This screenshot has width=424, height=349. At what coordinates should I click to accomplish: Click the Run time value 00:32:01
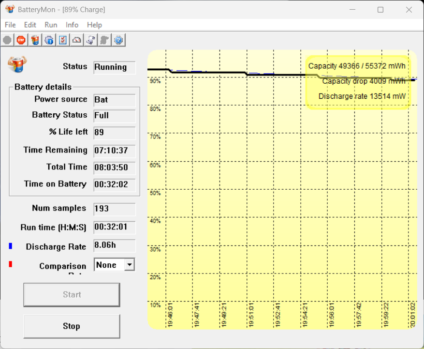(x=115, y=227)
